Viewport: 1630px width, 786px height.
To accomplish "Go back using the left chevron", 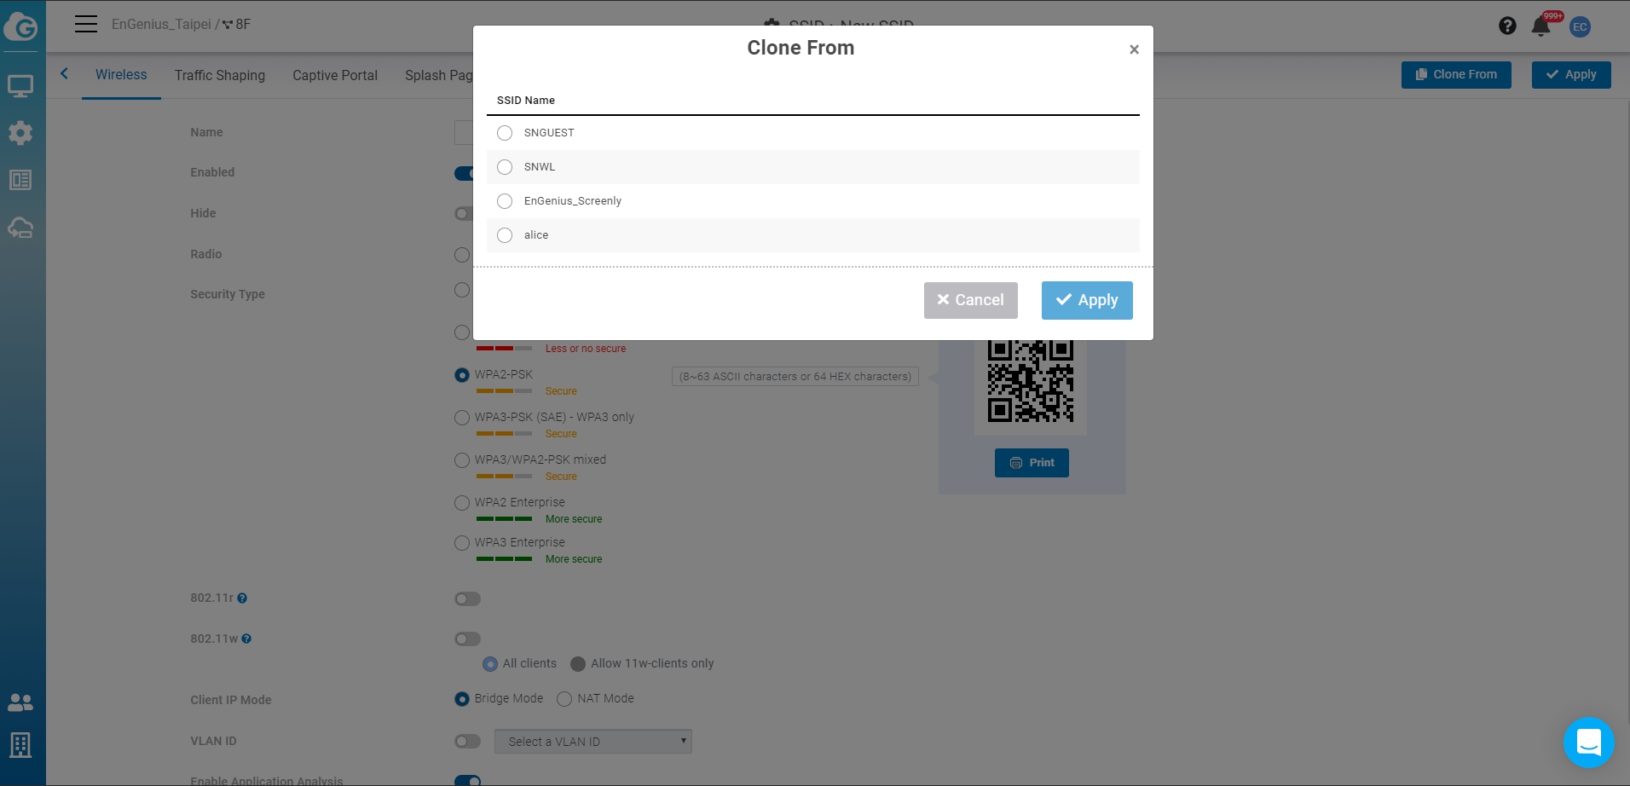I will point(64,74).
